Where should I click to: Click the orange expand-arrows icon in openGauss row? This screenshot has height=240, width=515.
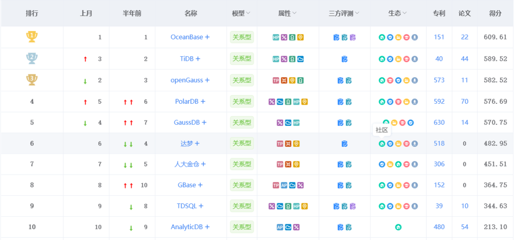coord(284,80)
